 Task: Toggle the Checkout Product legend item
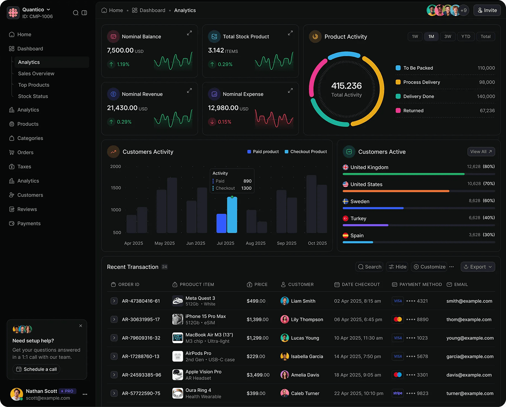click(x=306, y=151)
